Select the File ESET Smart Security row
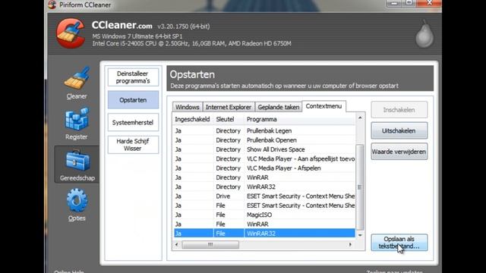This screenshot has height=273, width=486. pyautogui.click(x=264, y=206)
